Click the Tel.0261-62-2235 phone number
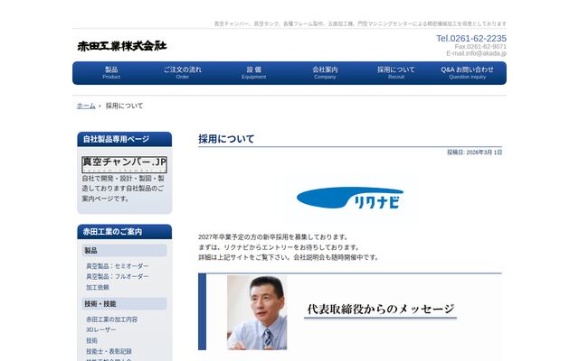This screenshot has height=361, width=579. pyautogui.click(x=471, y=38)
